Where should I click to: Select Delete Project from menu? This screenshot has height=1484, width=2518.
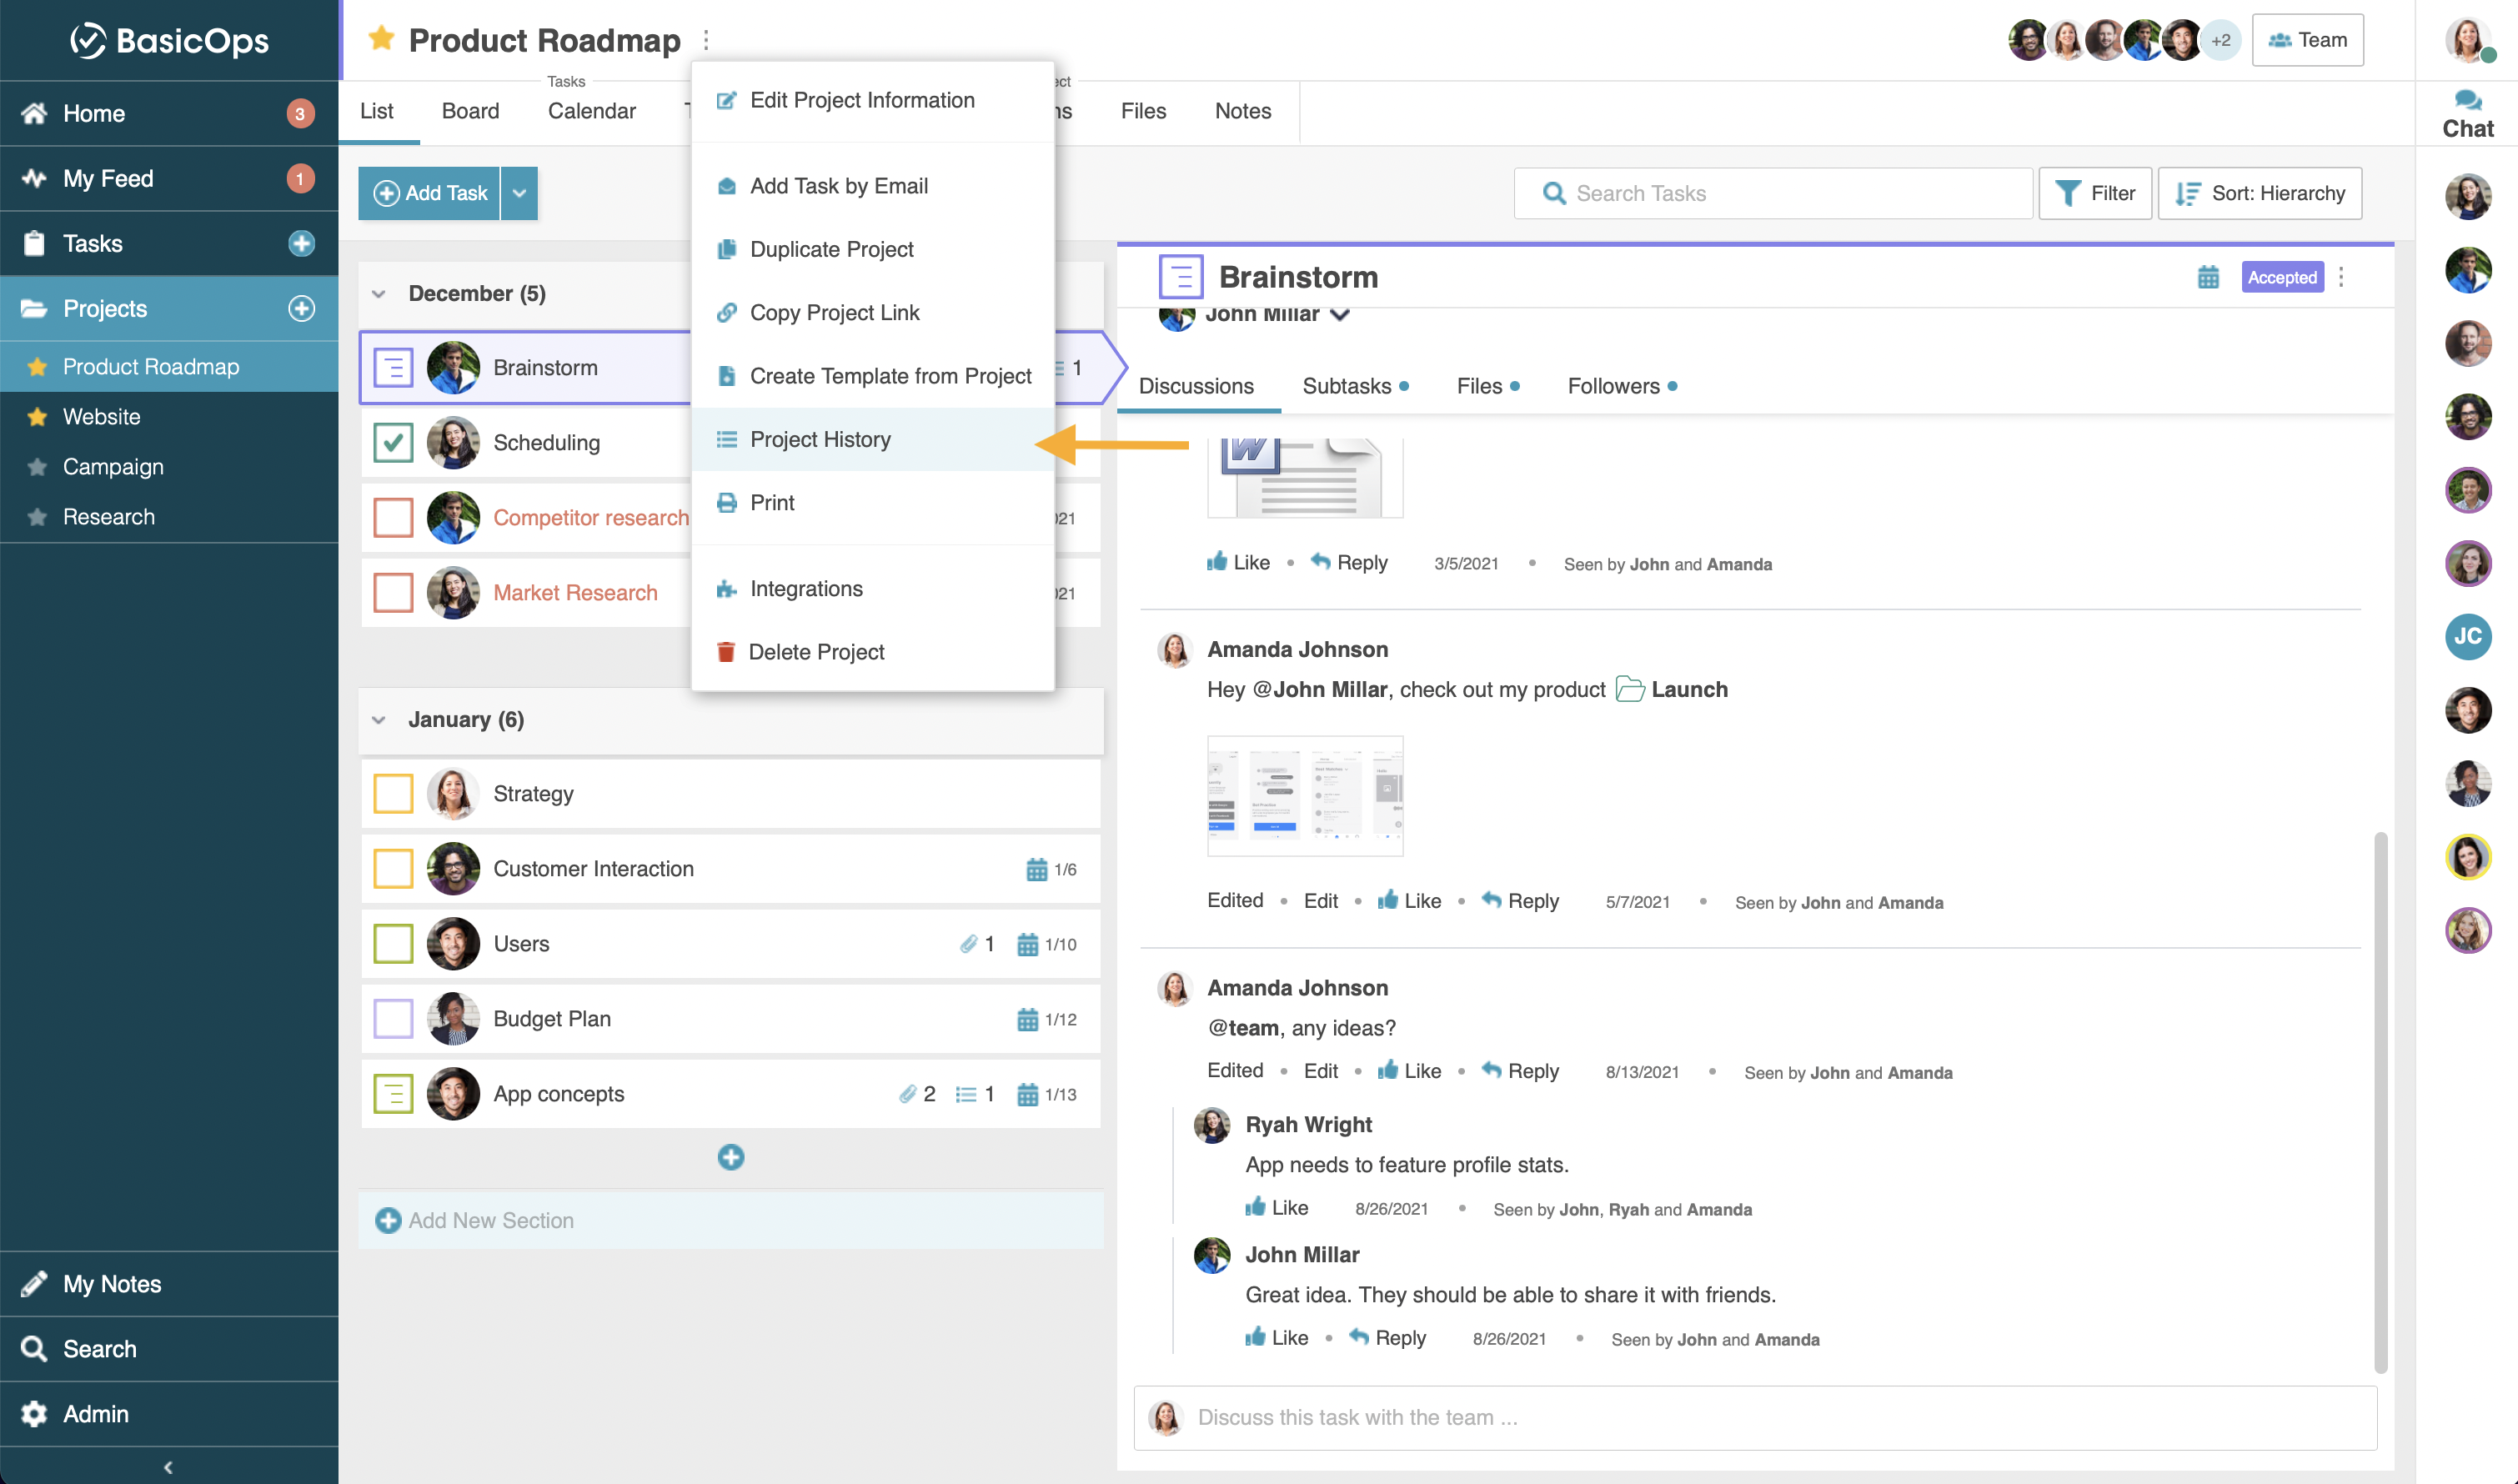(872, 652)
